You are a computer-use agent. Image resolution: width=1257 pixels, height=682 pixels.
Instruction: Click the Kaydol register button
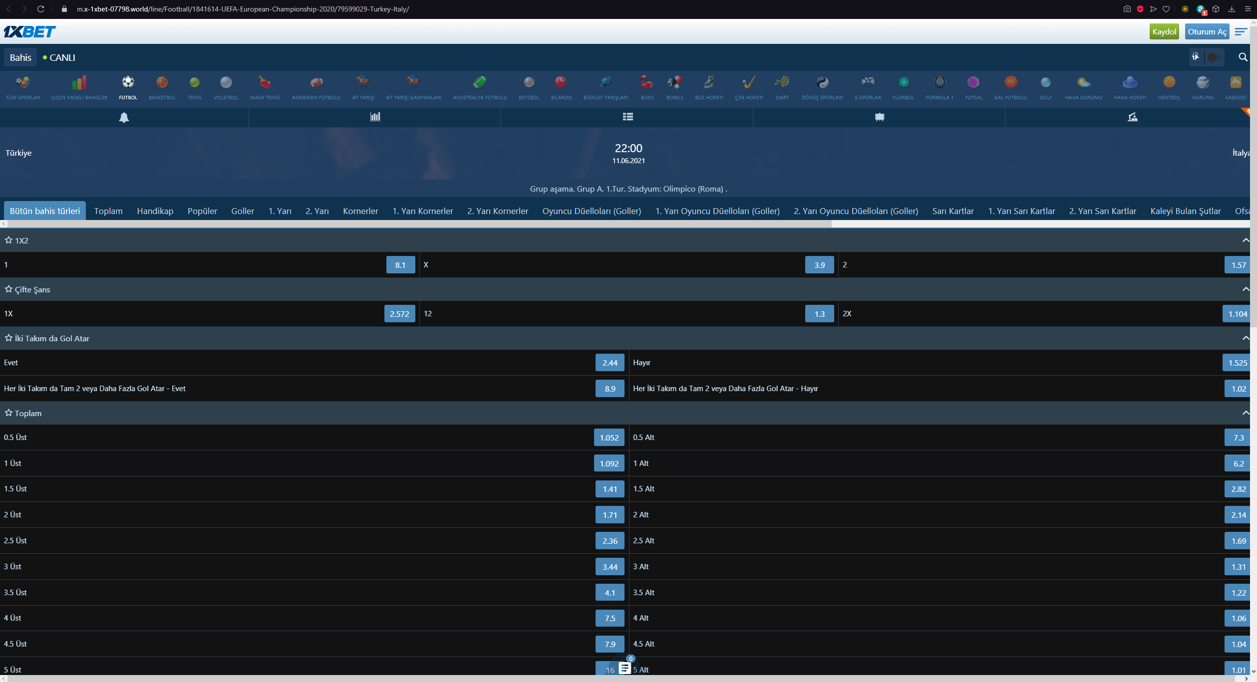pyautogui.click(x=1164, y=32)
